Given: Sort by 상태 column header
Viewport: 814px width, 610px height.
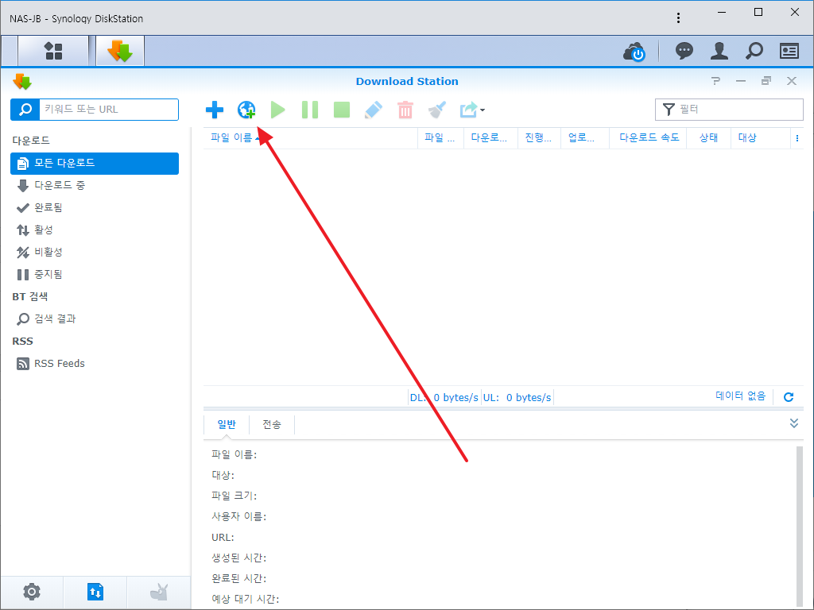Looking at the screenshot, I should (x=708, y=137).
